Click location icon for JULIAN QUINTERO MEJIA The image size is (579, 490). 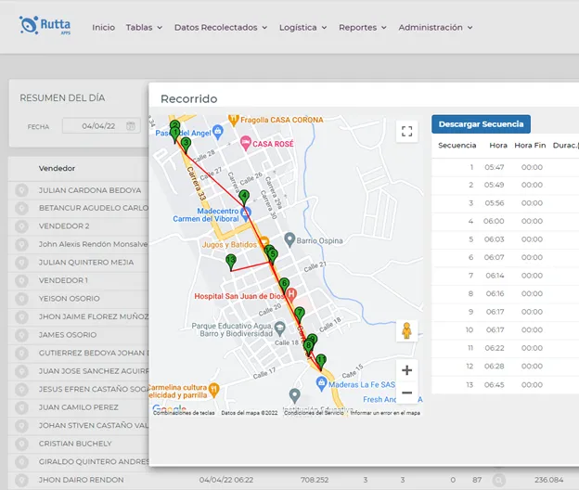(x=21, y=263)
